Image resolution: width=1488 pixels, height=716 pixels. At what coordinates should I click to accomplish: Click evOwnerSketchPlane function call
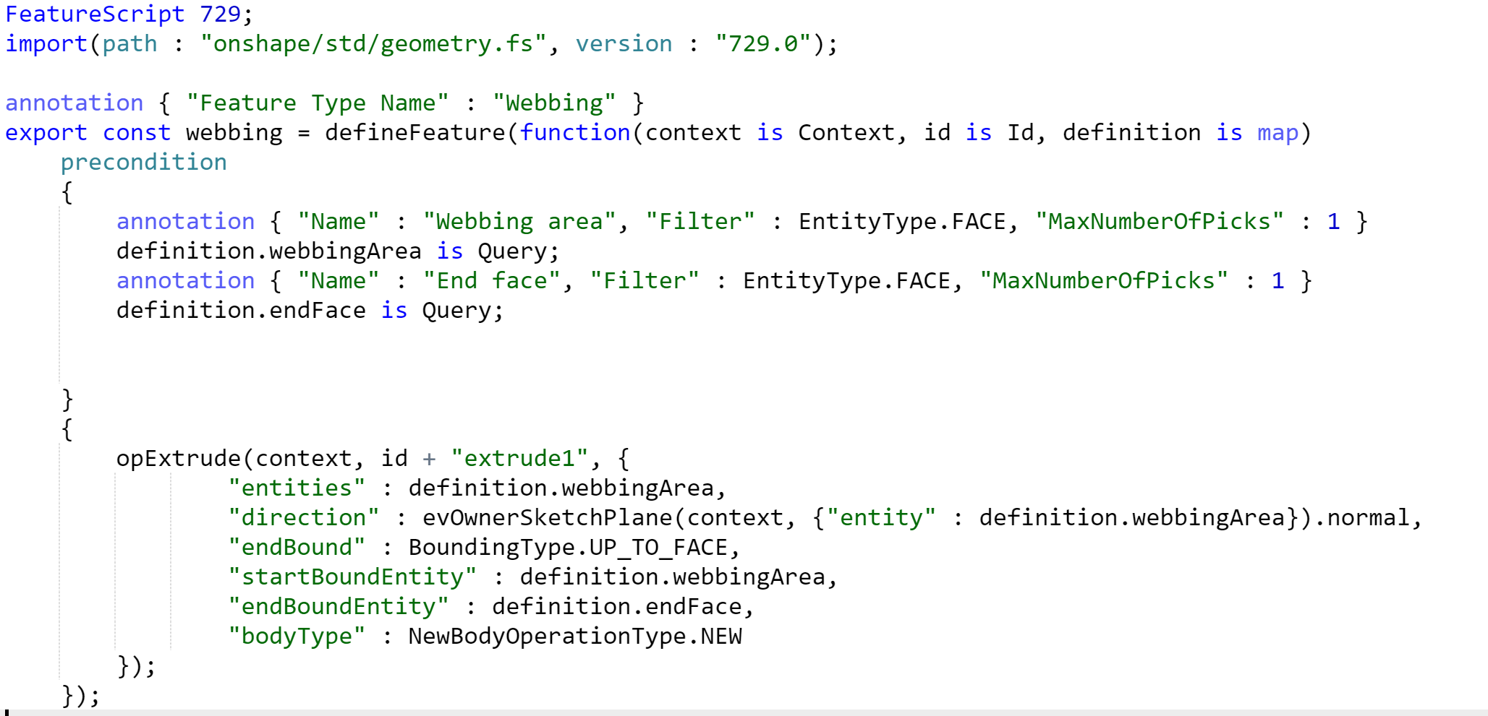[548, 517]
